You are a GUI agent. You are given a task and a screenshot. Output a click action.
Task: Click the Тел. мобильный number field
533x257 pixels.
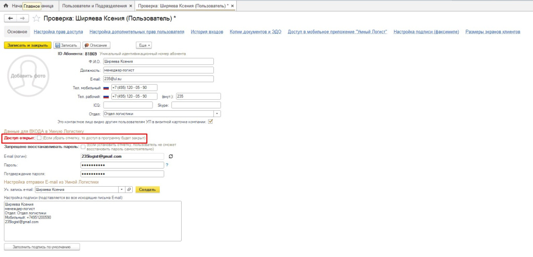[x=134, y=88]
